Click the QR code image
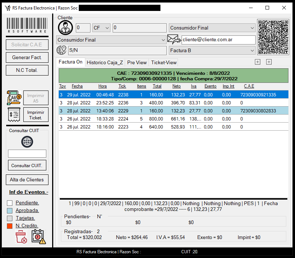Viewport: 295px width, 258px height. pyautogui.click(x=273, y=37)
